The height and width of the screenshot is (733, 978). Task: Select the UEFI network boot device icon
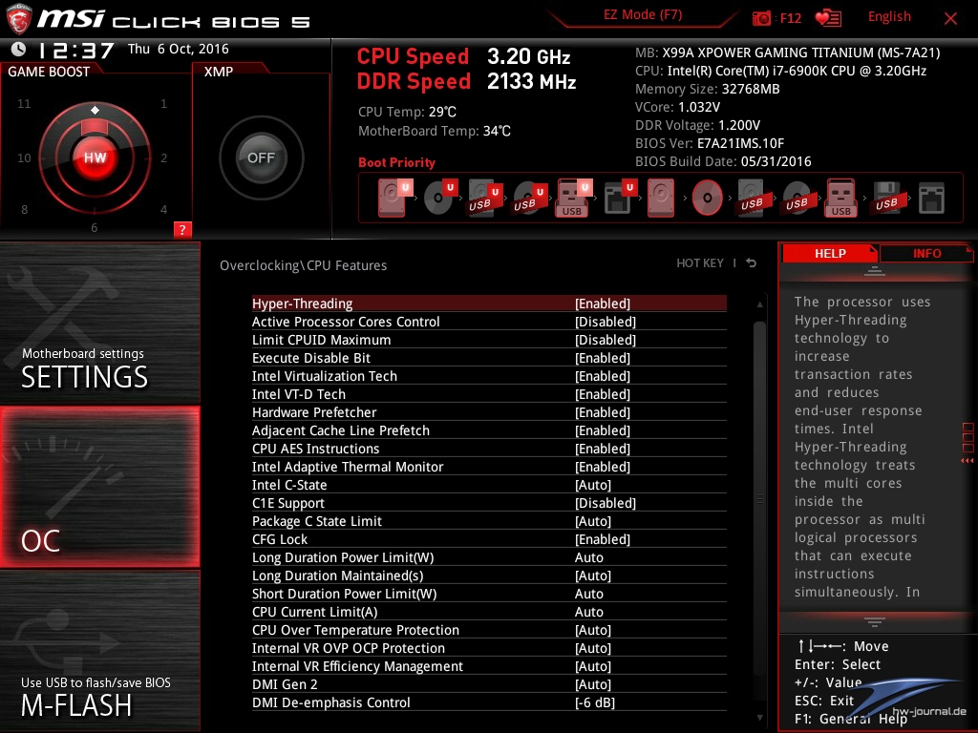[620, 198]
